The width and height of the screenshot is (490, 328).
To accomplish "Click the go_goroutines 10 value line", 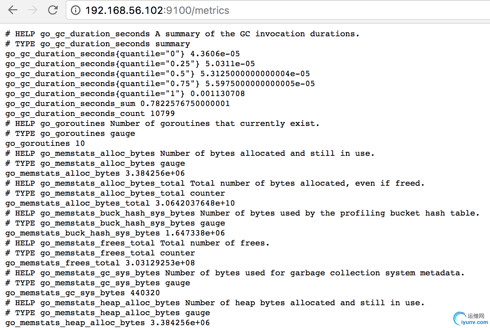I will pos(45,143).
